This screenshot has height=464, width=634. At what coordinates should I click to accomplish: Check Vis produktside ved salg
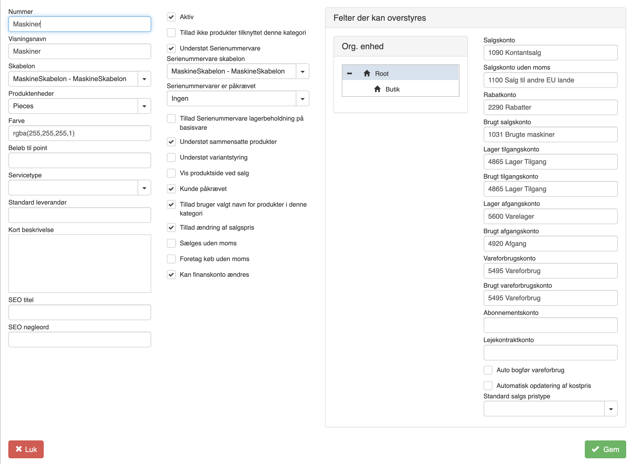click(x=171, y=173)
